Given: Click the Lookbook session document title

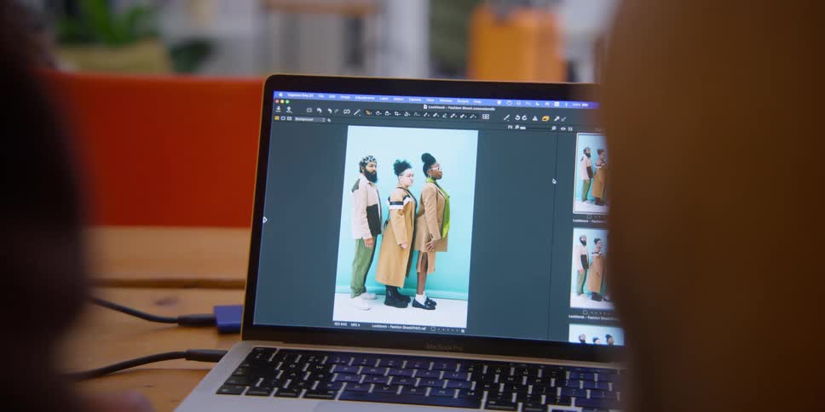Looking at the screenshot, I should point(459,107).
